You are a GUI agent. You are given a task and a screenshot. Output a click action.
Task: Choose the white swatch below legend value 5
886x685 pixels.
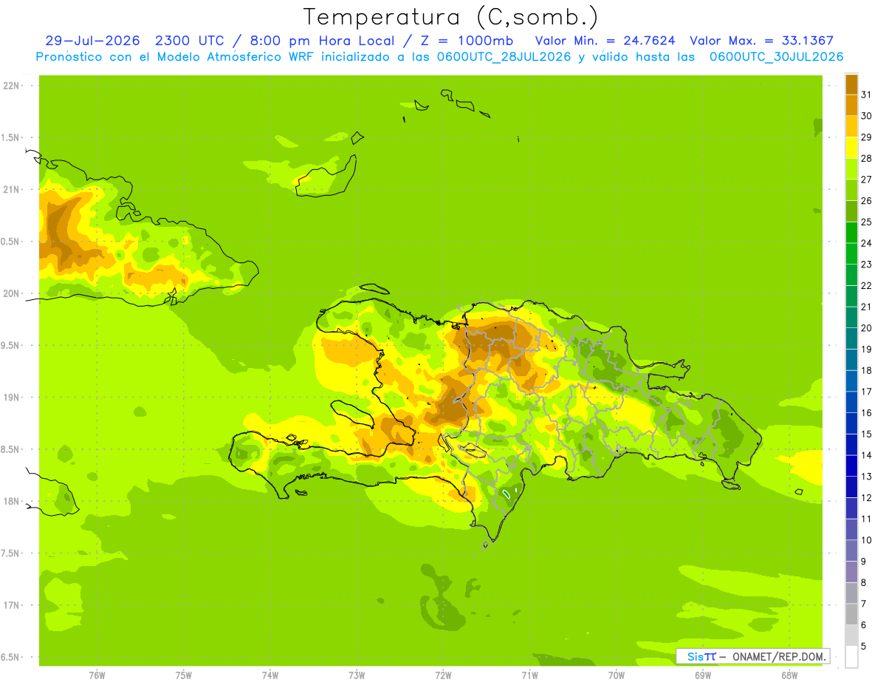[x=851, y=657]
